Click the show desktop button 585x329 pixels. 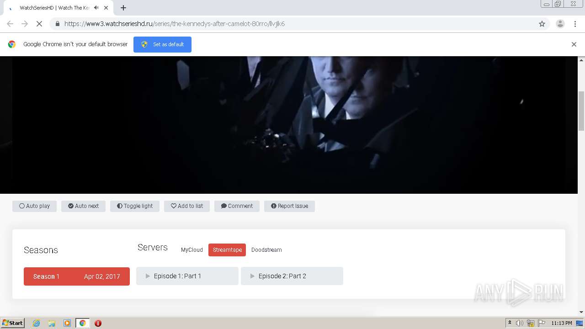pos(580,323)
